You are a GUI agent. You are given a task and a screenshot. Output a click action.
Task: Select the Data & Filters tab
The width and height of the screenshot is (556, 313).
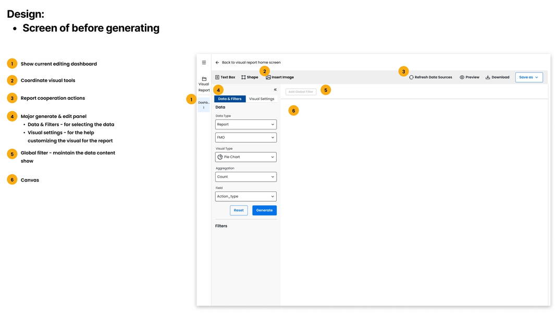[x=230, y=99]
